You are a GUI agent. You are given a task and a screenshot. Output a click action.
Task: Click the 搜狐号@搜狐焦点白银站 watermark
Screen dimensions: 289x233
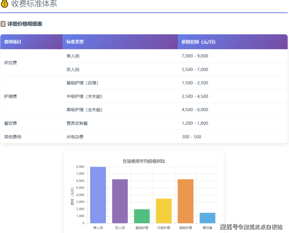pos(251,227)
